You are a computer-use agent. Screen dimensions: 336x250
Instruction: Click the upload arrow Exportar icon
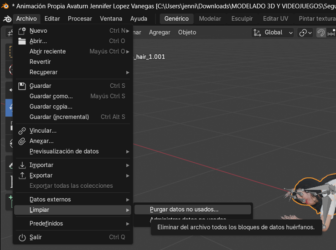pos(22,175)
